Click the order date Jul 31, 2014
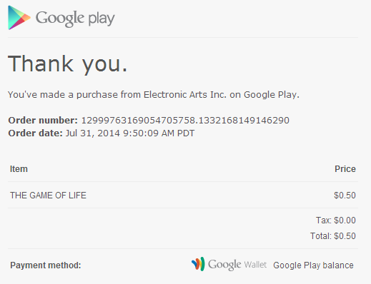 click(93, 133)
